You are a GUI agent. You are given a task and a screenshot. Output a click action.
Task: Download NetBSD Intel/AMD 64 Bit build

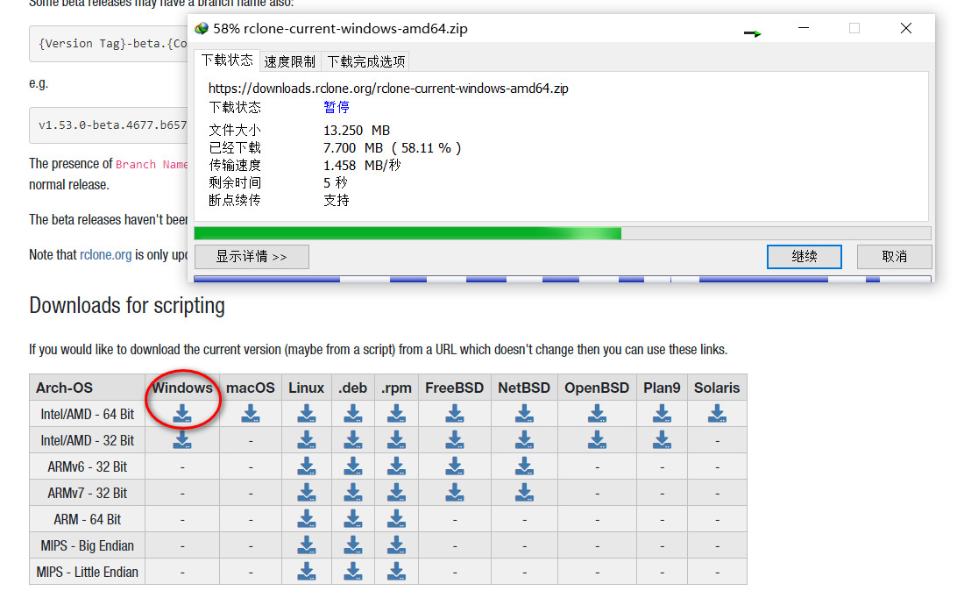[524, 414]
